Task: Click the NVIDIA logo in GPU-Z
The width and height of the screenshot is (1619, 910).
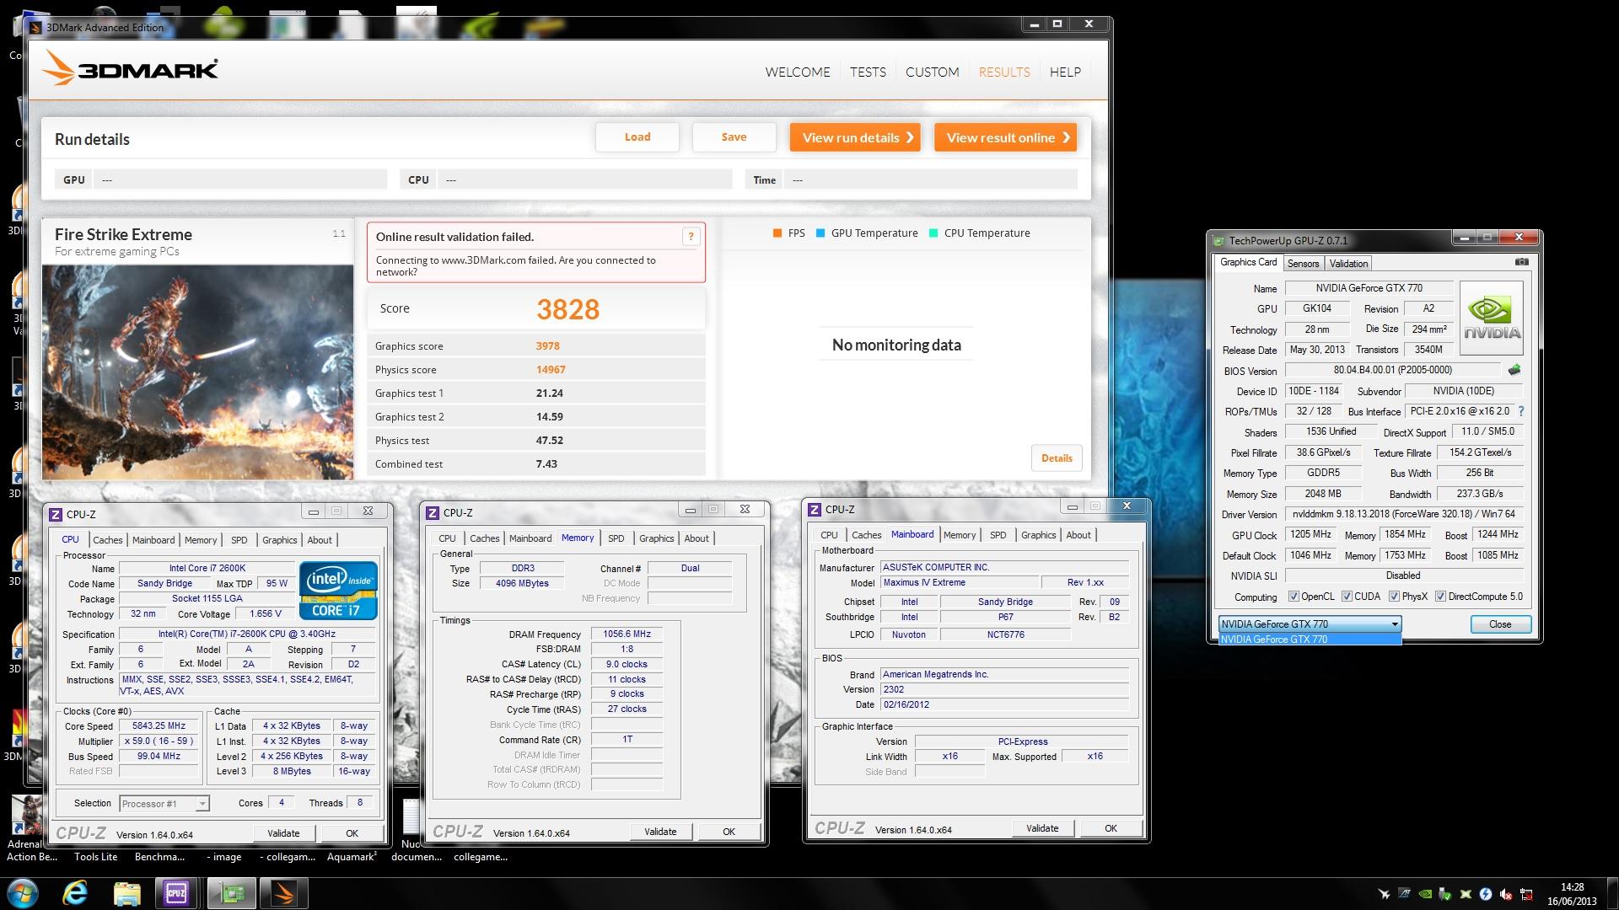Action: point(1492,318)
